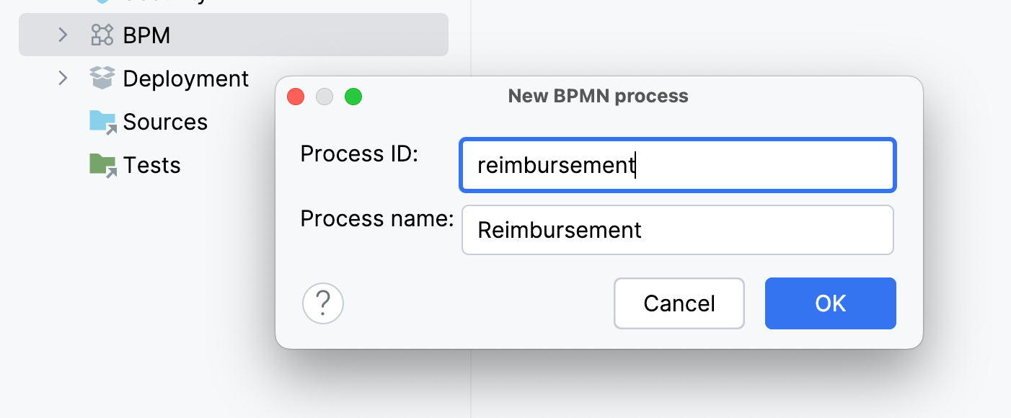1011x418 pixels.
Task: Select the BPM item label
Action: click(146, 35)
